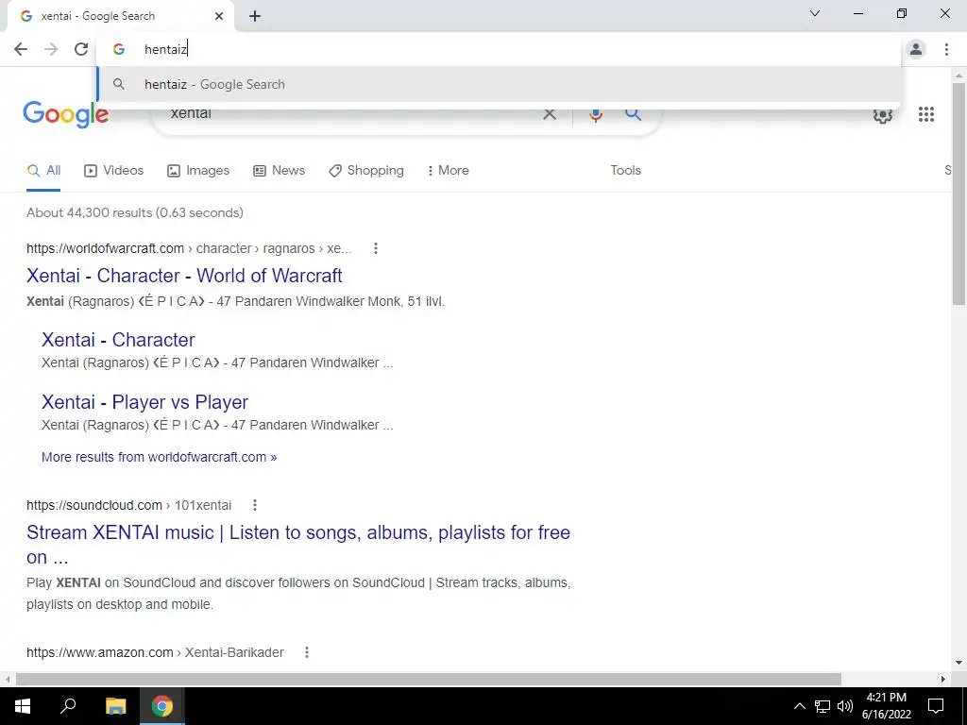Select the All results tab

[x=43, y=171]
